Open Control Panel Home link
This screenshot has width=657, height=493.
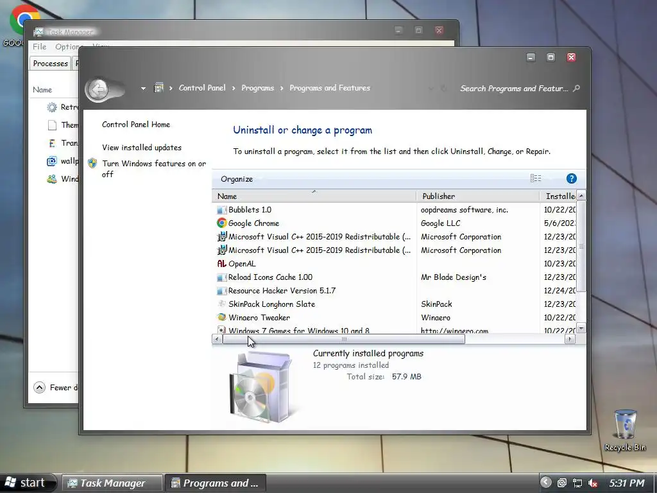pos(136,125)
